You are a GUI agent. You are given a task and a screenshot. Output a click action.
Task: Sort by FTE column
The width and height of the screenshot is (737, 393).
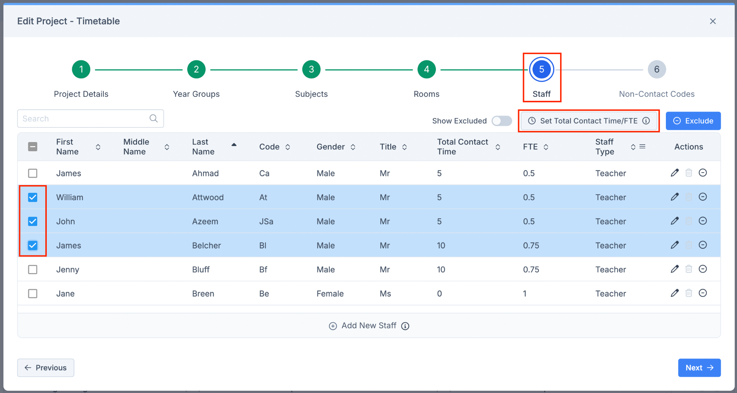tap(546, 147)
